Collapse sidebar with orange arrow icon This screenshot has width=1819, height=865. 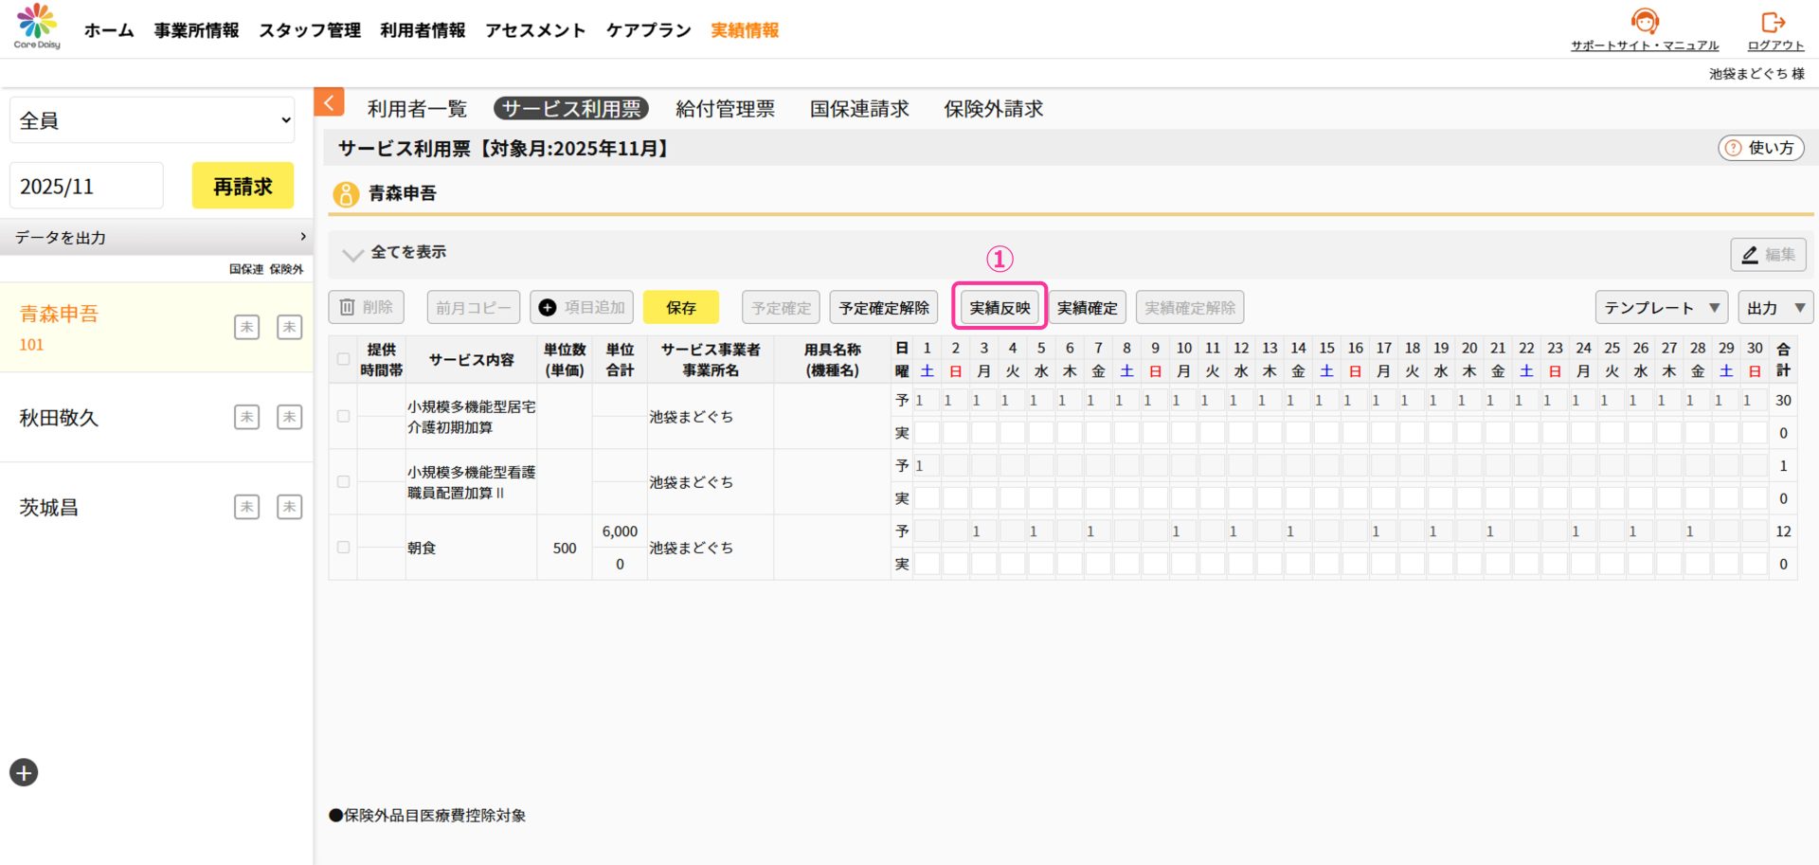[329, 103]
